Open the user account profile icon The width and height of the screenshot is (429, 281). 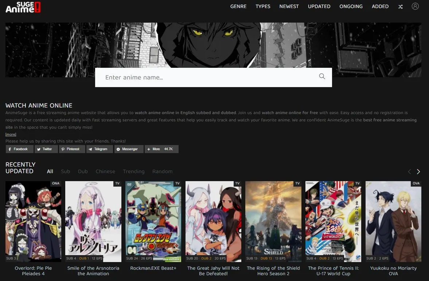coord(415,6)
